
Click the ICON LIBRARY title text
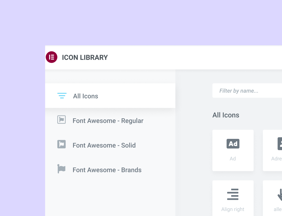(x=85, y=57)
